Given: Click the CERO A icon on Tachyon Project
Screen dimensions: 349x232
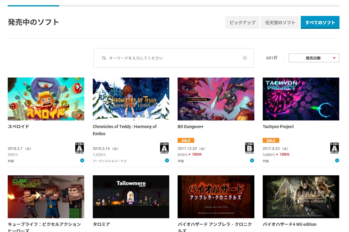Looking at the screenshot, I should tap(334, 148).
